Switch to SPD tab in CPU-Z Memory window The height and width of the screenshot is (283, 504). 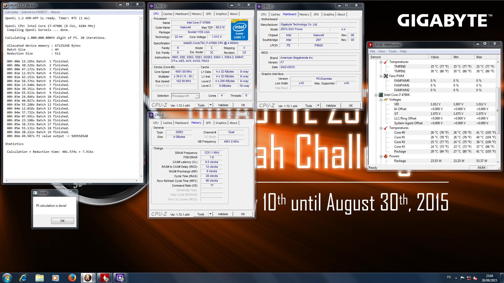[208, 123]
